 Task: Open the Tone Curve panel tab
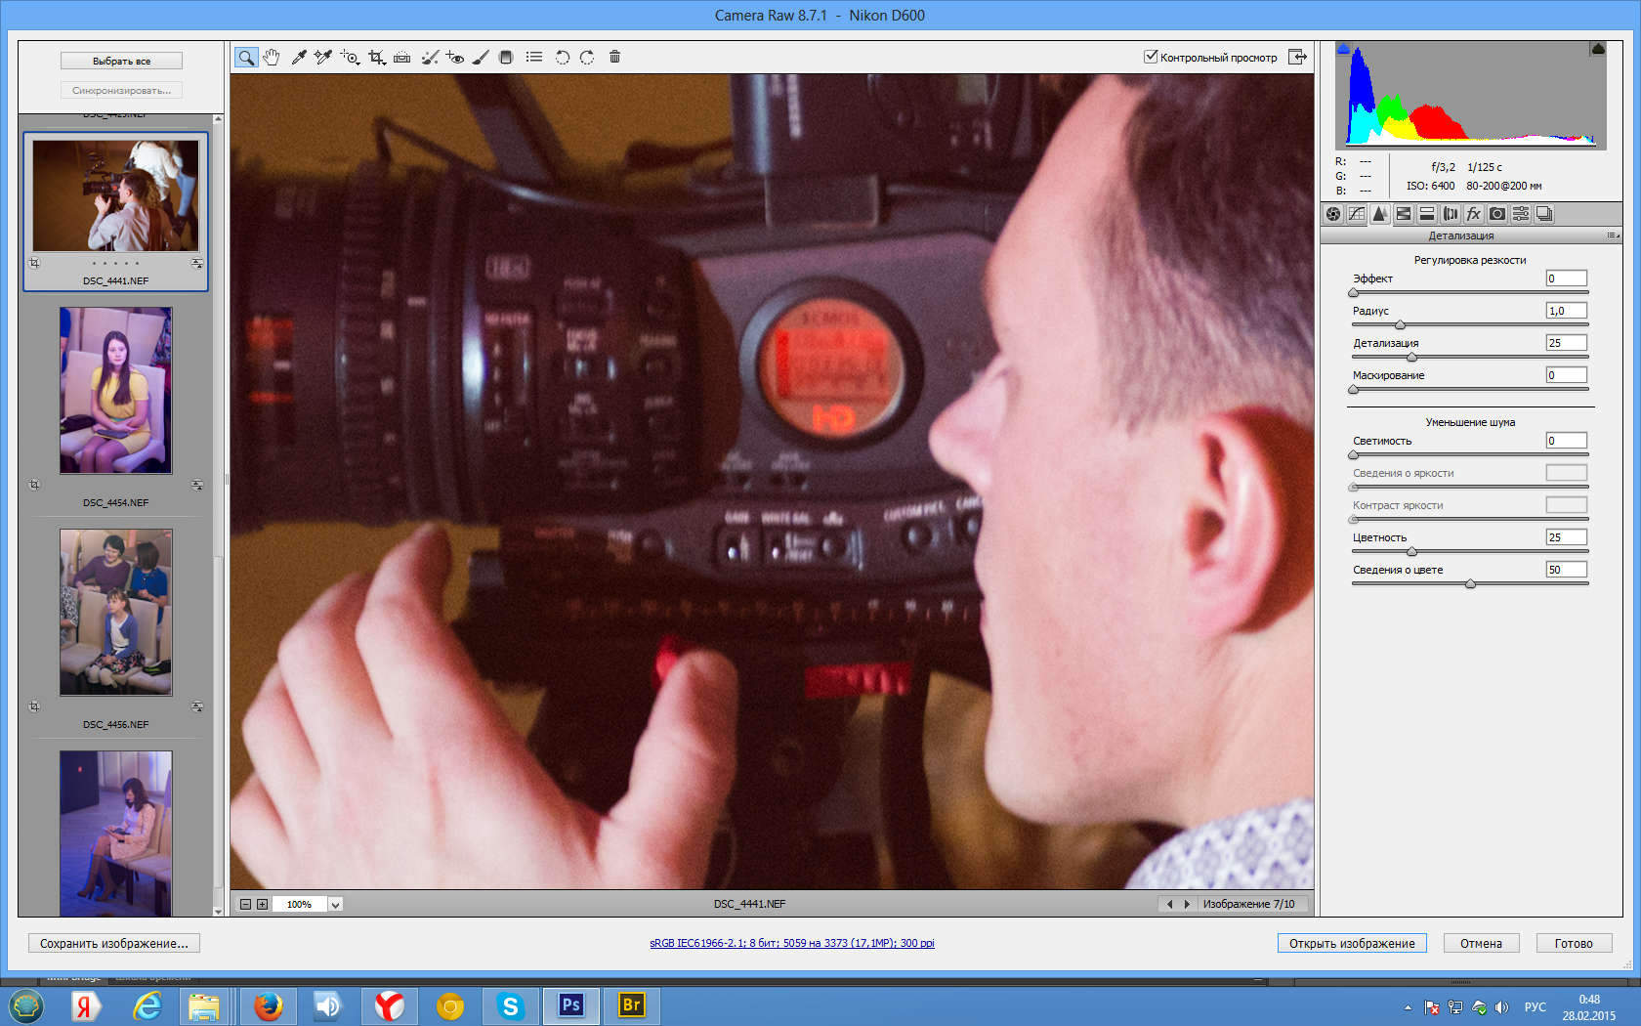click(1357, 214)
